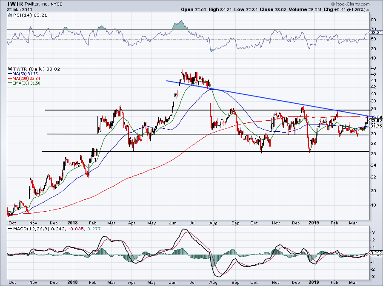383x286 pixels.
Task: Click the 90 level on the RSI axis
Action: [373, 20]
